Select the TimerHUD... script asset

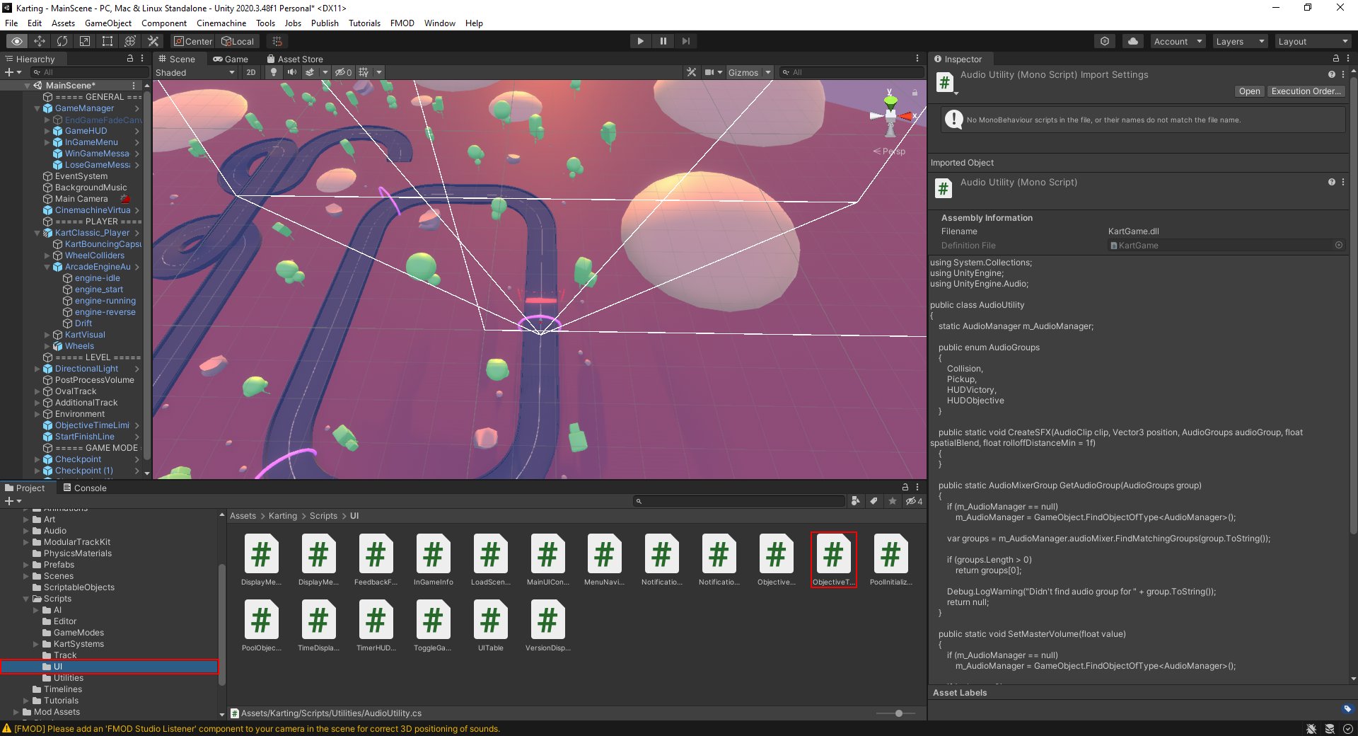pyautogui.click(x=376, y=626)
